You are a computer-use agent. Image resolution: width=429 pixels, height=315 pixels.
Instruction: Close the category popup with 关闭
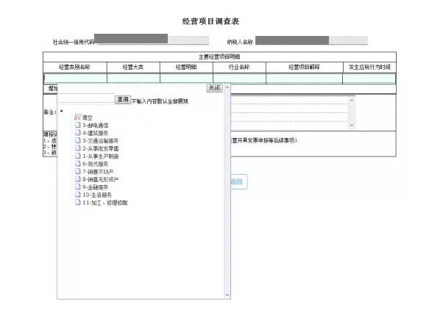click(214, 88)
